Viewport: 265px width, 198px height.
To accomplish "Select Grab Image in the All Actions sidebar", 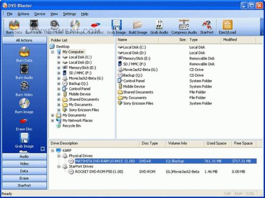I will tap(24, 140).
